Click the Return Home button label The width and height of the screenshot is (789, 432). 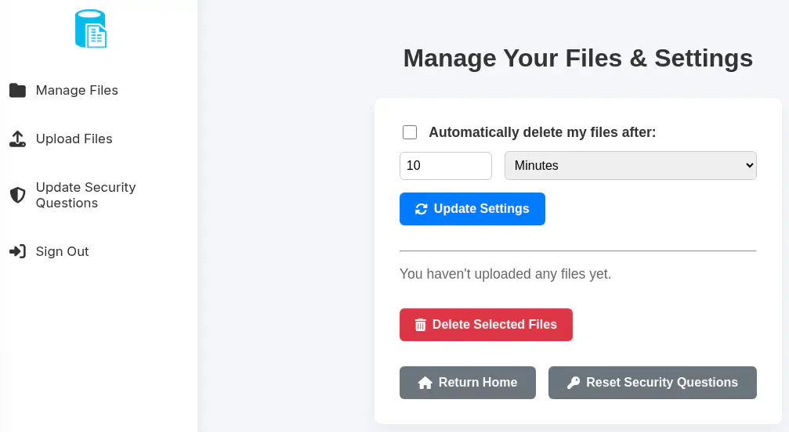tap(478, 383)
